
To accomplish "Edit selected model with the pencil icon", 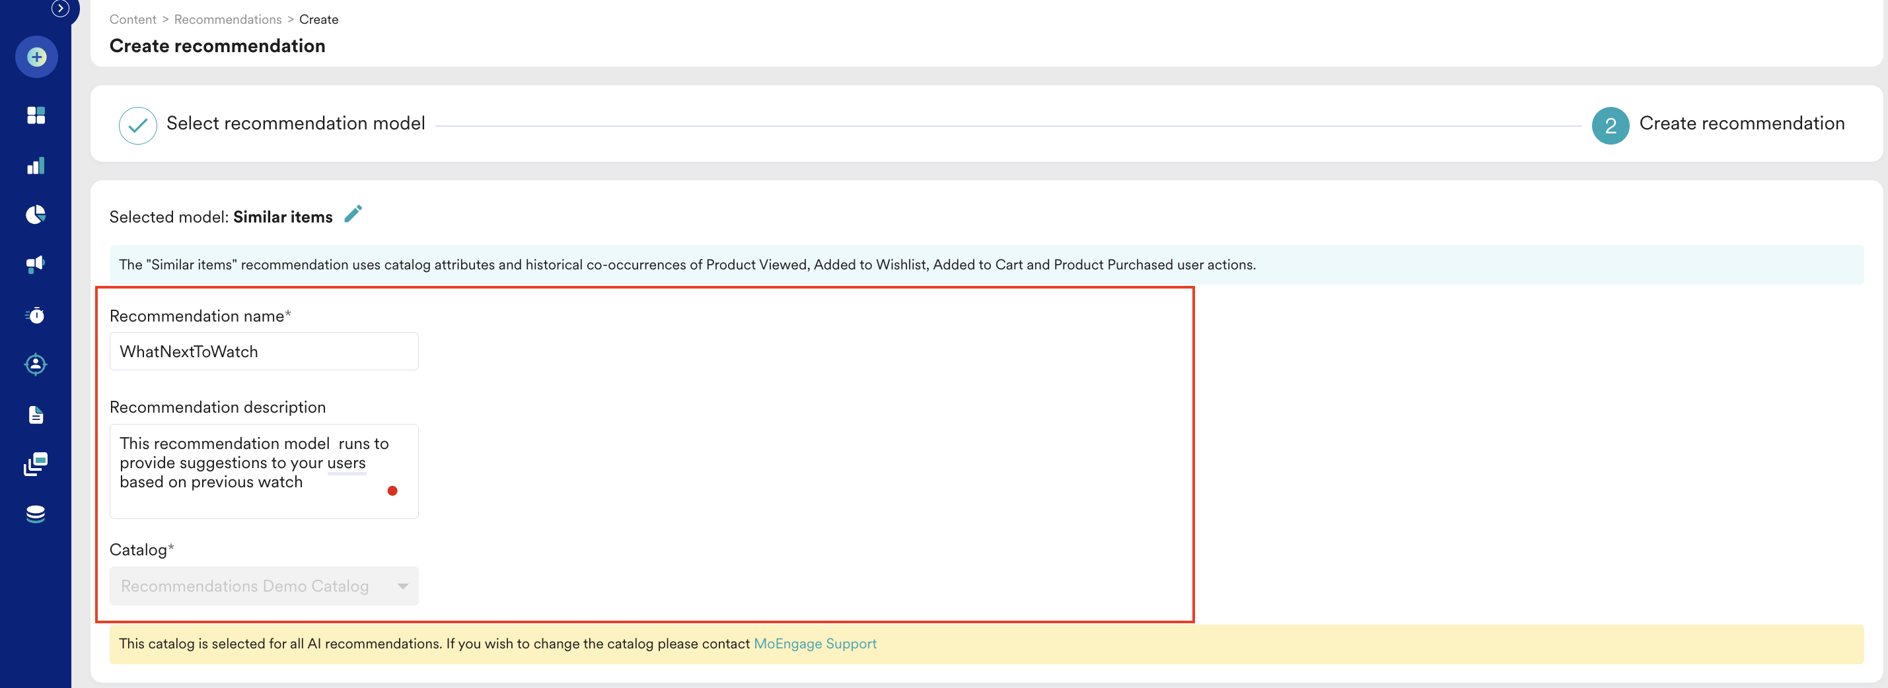I will pyautogui.click(x=353, y=214).
